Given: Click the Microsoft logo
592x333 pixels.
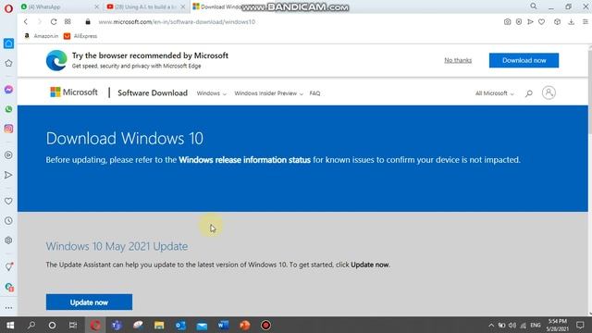Looking at the screenshot, I should [x=74, y=92].
